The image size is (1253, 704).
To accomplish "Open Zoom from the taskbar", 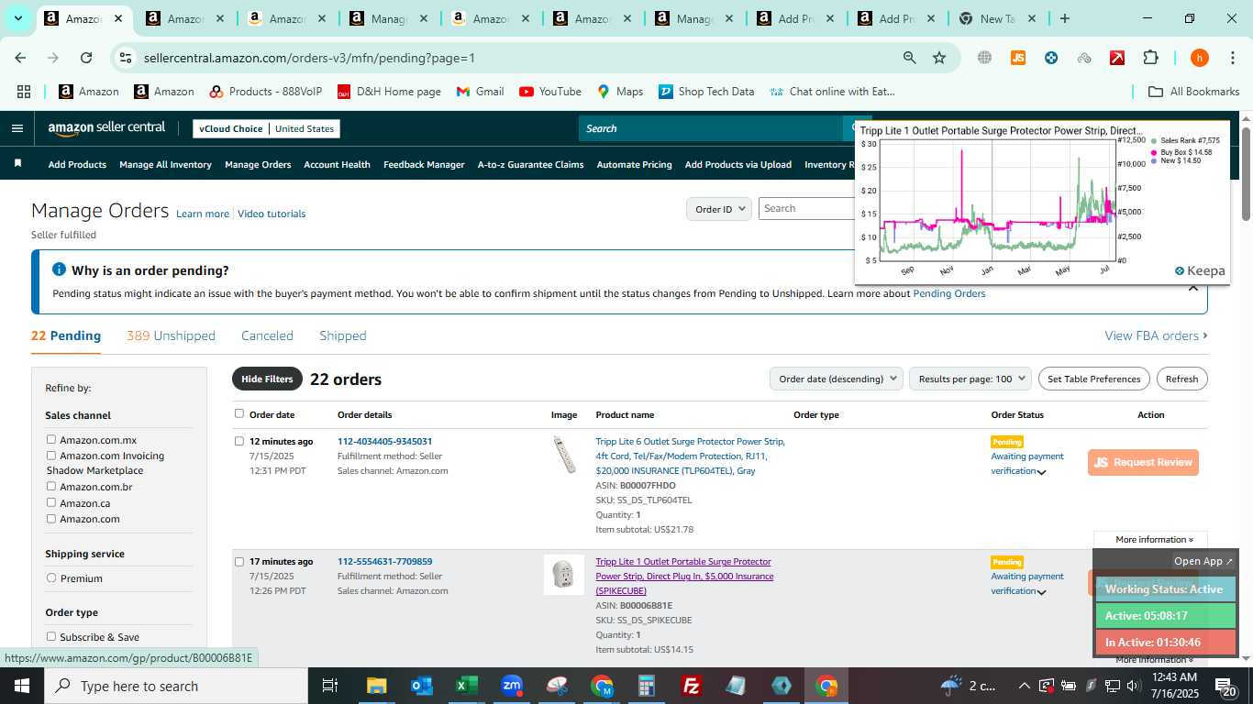I will pos(512,686).
